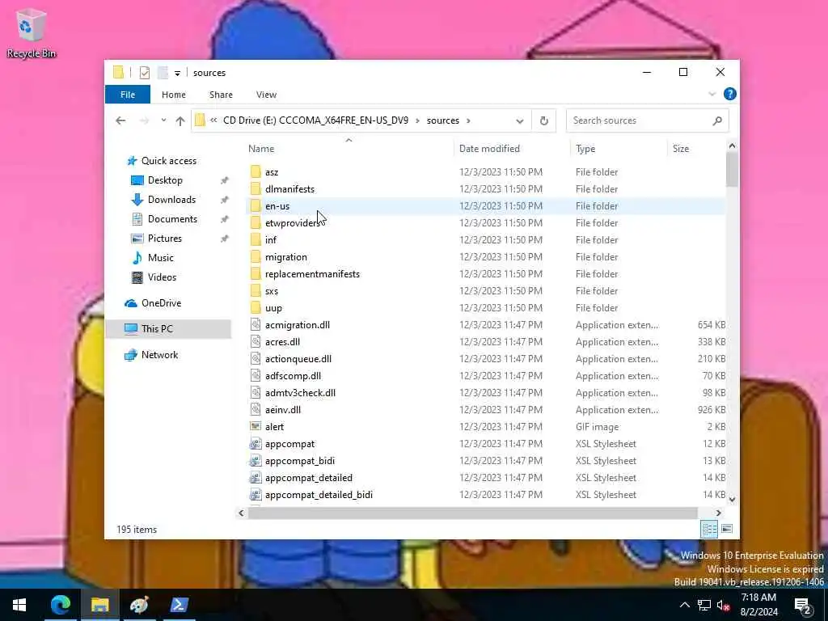Expand the ribbon with the chevron
This screenshot has width=828, height=621.
click(712, 95)
